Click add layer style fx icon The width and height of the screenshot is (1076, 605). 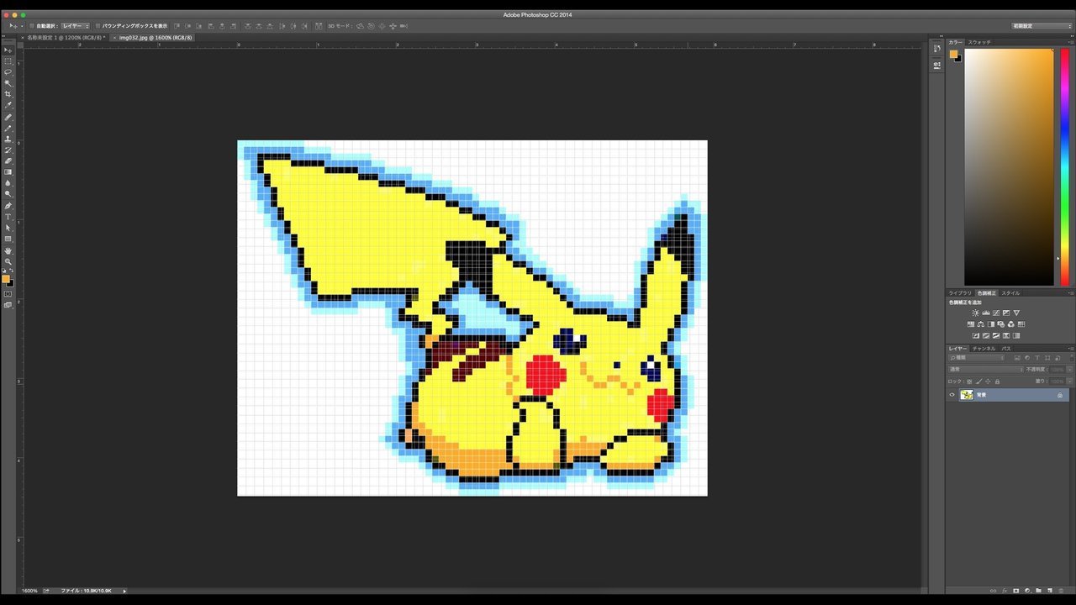click(1005, 591)
